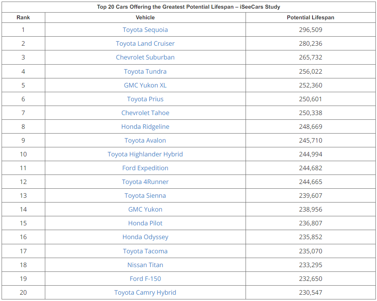Click rank number 10 cell
Image resolution: width=377 pixels, height=301 pixels.
(23, 154)
